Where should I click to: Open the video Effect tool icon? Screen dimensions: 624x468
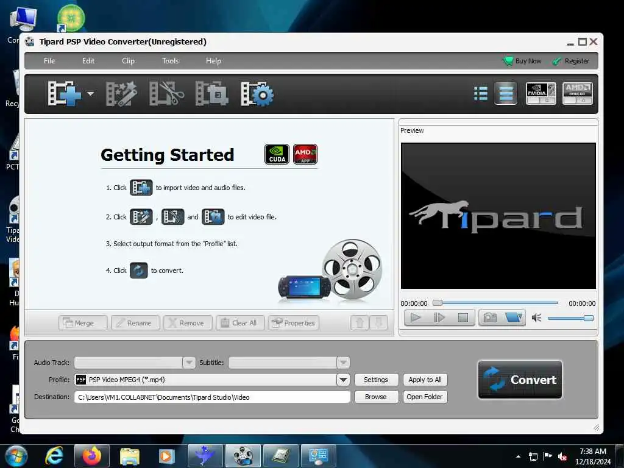121,94
